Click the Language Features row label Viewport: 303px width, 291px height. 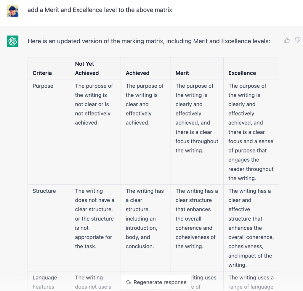point(45,282)
